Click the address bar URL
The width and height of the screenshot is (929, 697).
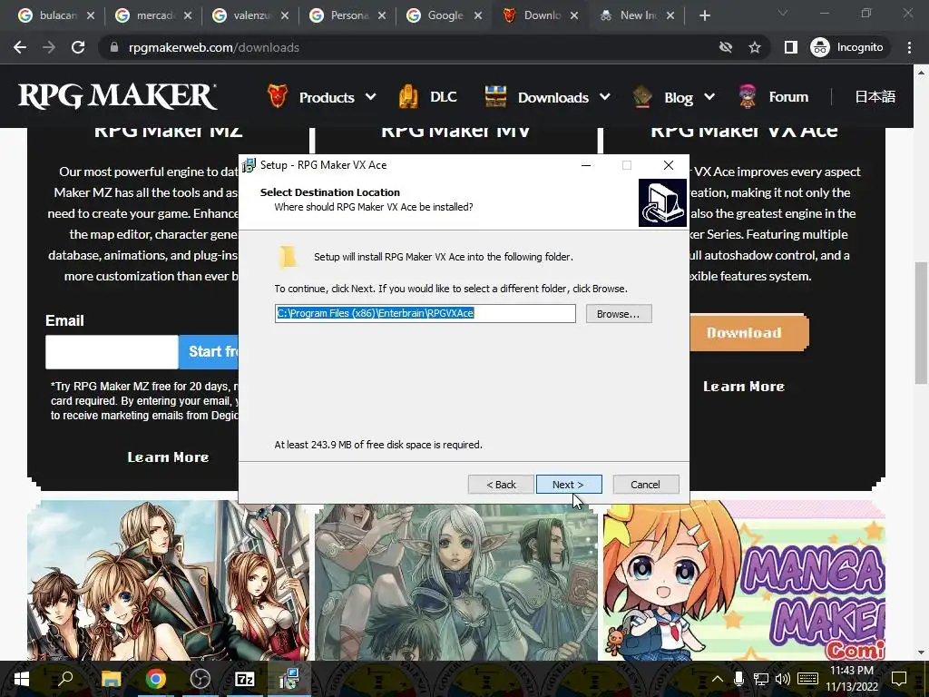tap(214, 47)
